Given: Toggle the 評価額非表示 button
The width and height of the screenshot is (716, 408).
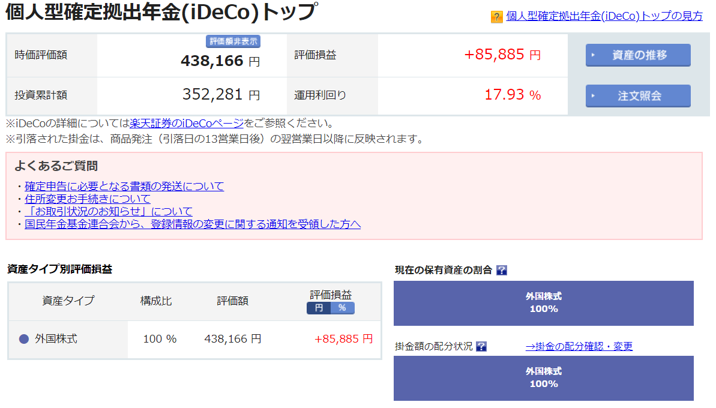Looking at the screenshot, I should point(233,41).
